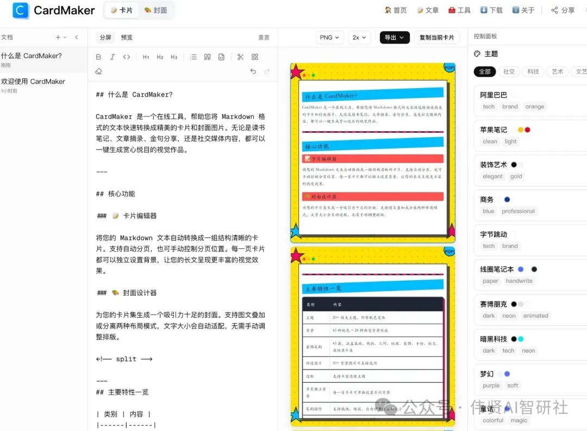This screenshot has height=431, width=587.
Task: Insert a split with the scissors icon
Action: (240, 57)
